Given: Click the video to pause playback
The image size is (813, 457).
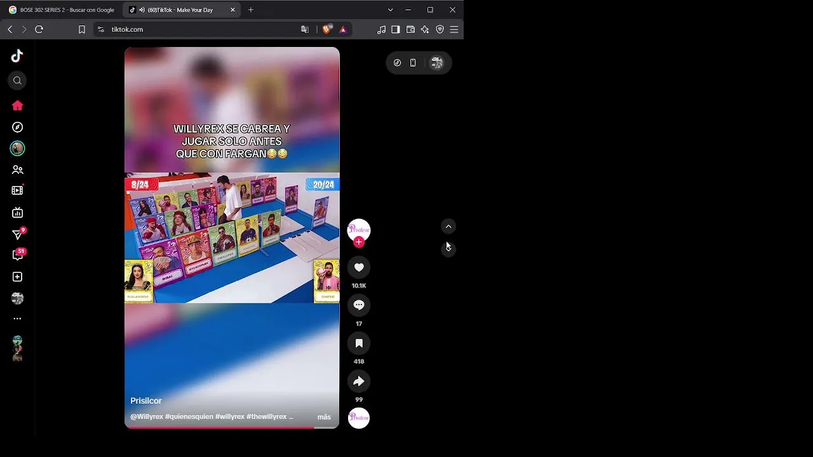Looking at the screenshot, I should click(x=232, y=238).
